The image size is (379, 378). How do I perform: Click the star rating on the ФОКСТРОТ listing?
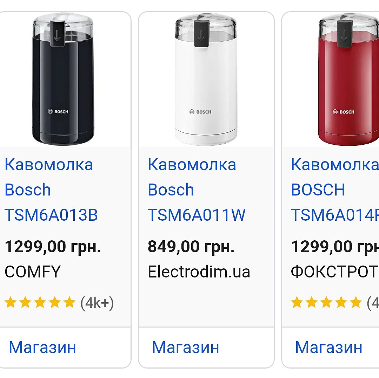pyautogui.click(x=326, y=302)
